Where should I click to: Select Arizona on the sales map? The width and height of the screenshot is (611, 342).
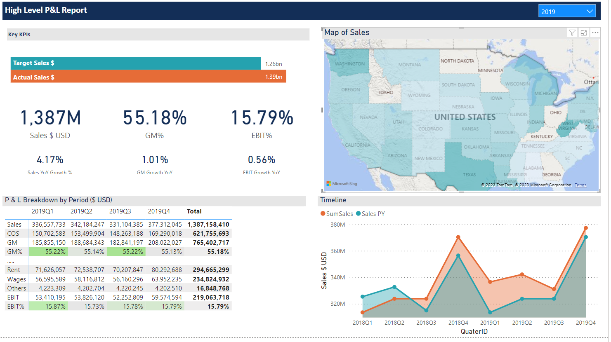point(397,155)
